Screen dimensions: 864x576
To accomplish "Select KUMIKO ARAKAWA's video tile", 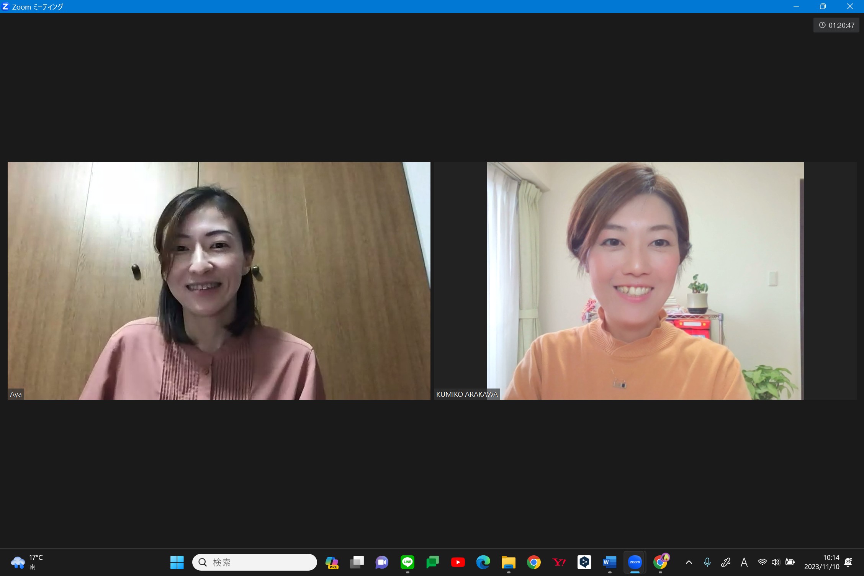I will pyautogui.click(x=645, y=281).
